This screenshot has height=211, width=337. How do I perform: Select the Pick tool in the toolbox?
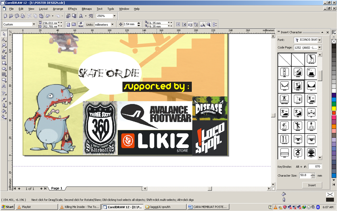tap(4, 34)
